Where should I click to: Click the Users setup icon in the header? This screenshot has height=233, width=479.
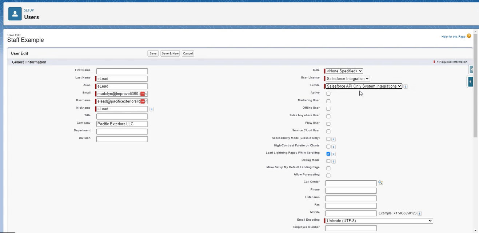click(15, 13)
